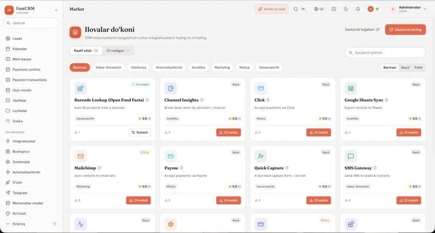Open Leads from the sidebar
Viewport: 435px width, 233px height.
coord(31,38)
